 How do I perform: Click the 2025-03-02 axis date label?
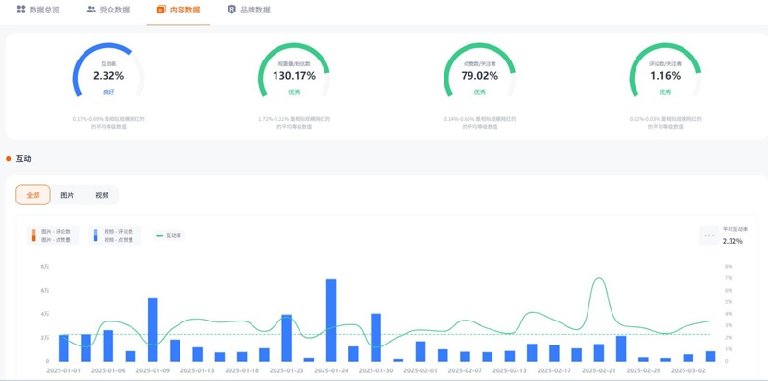coord(688,370)
